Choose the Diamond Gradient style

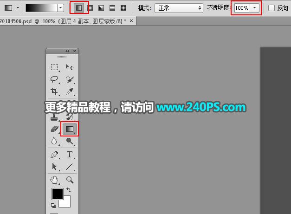point(123,8)
